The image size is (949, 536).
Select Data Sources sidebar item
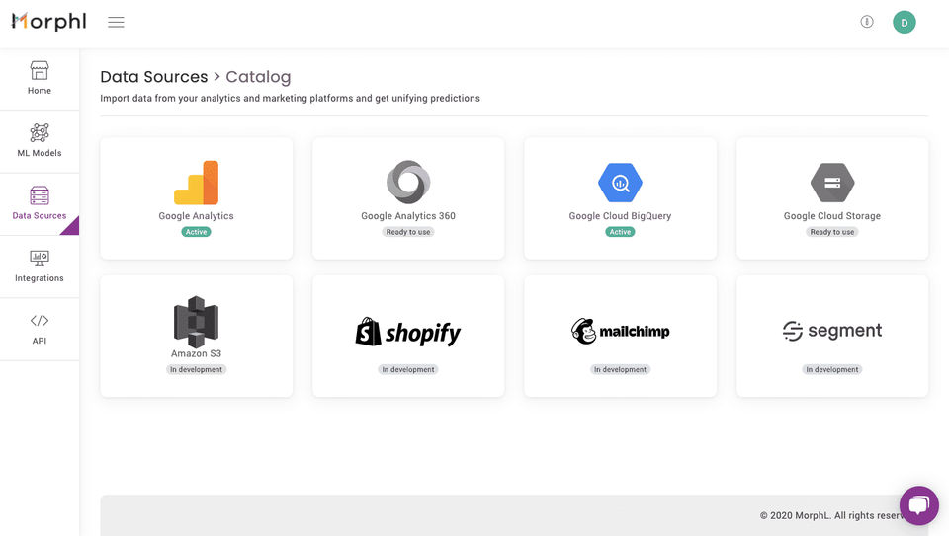point(40,203)
